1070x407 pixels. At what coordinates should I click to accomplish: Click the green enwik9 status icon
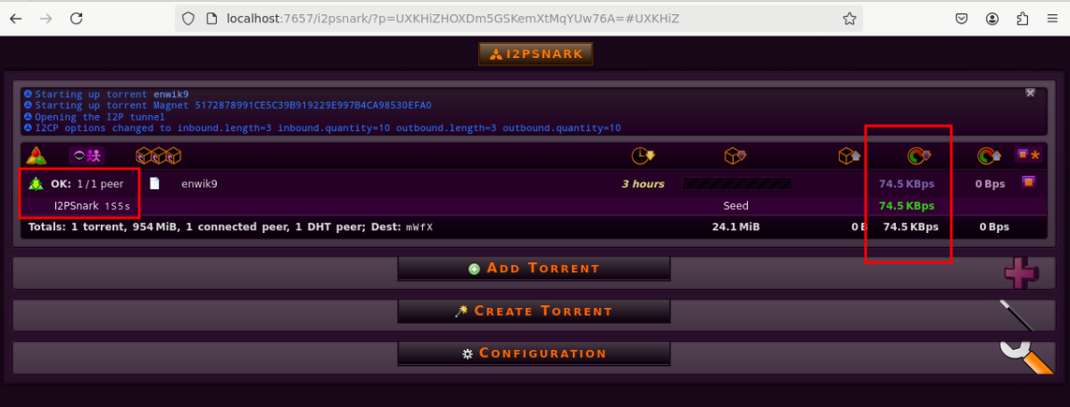[37, 184]
